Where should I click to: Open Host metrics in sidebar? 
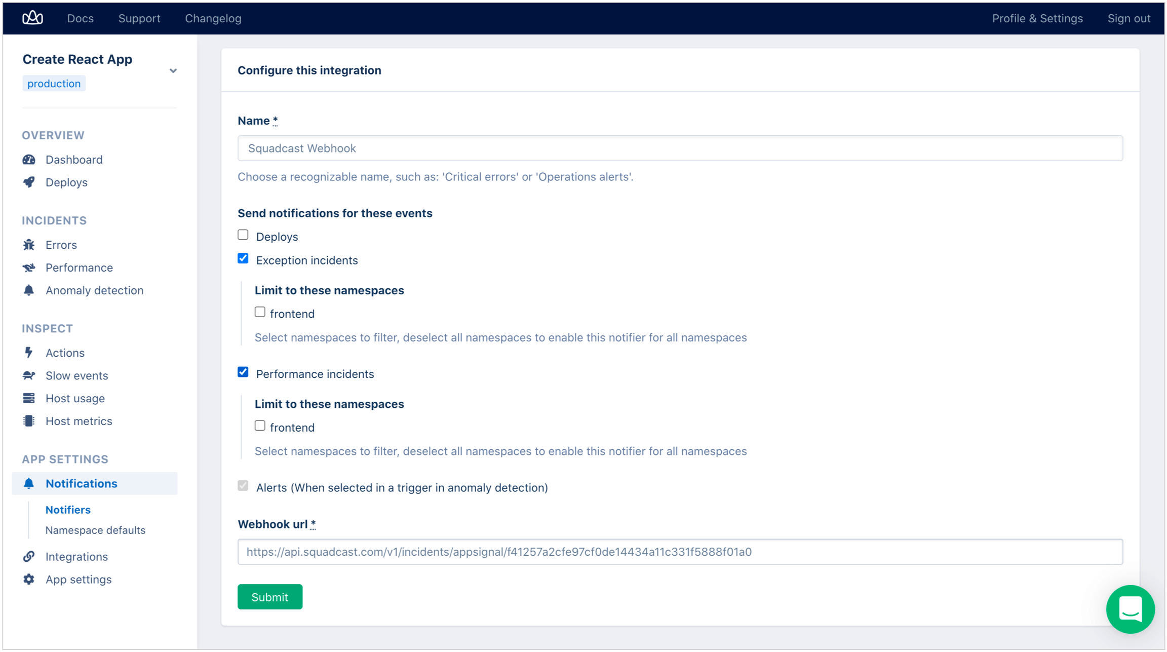click(79, 421)
